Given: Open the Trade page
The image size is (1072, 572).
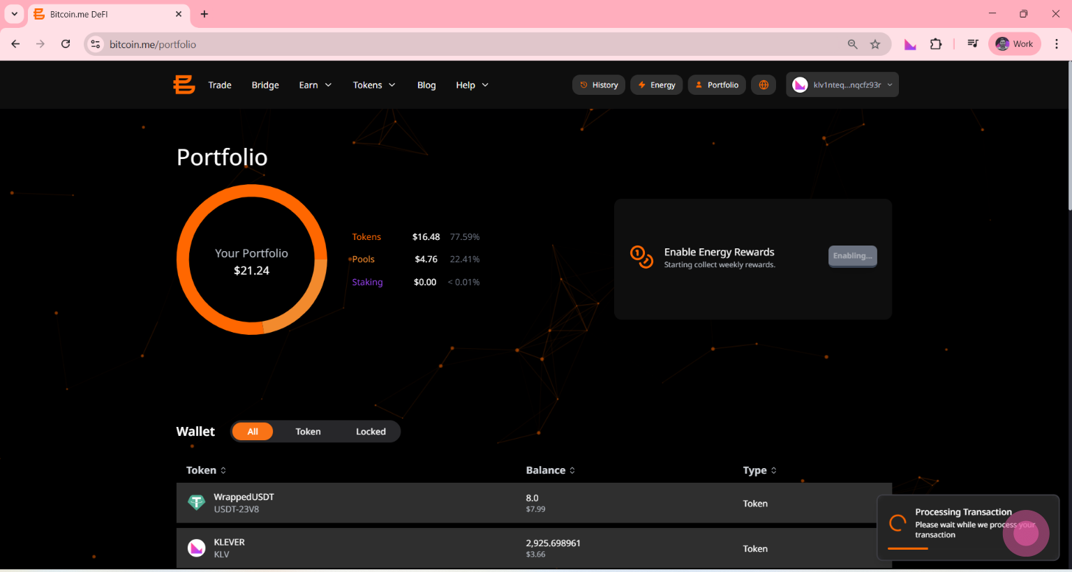Looking at the screenshot, I should [x=220, y=85].
